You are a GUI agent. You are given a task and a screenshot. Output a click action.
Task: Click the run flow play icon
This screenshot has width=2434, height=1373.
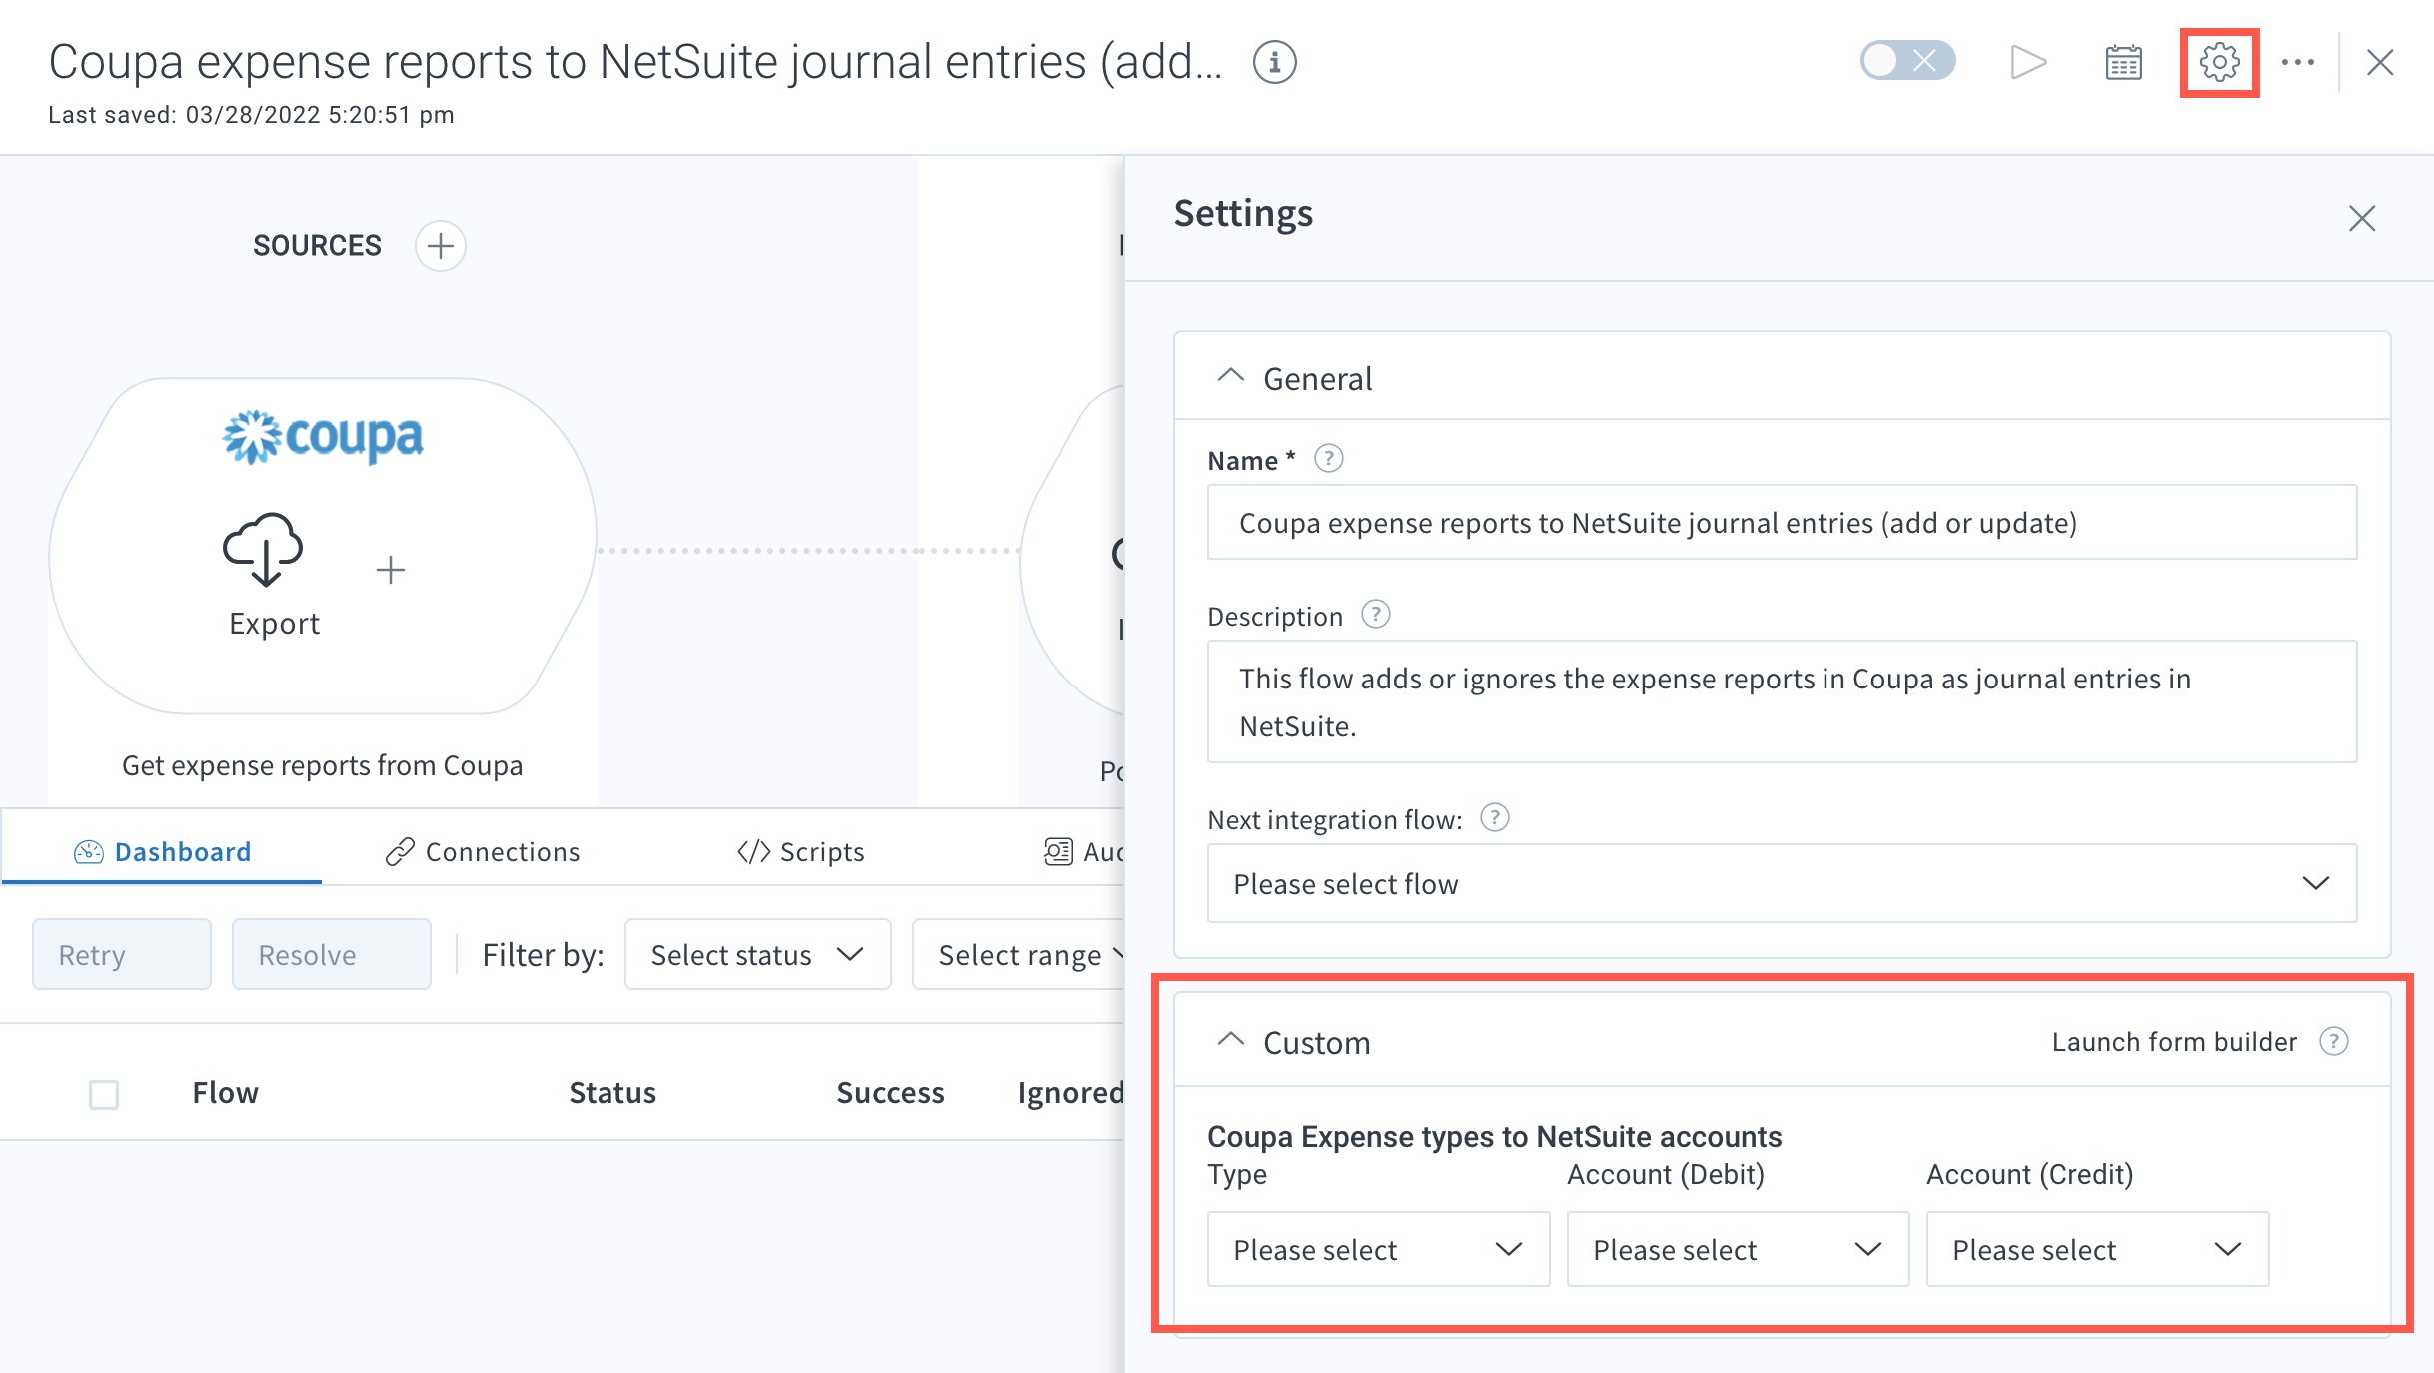(2027, 63)
